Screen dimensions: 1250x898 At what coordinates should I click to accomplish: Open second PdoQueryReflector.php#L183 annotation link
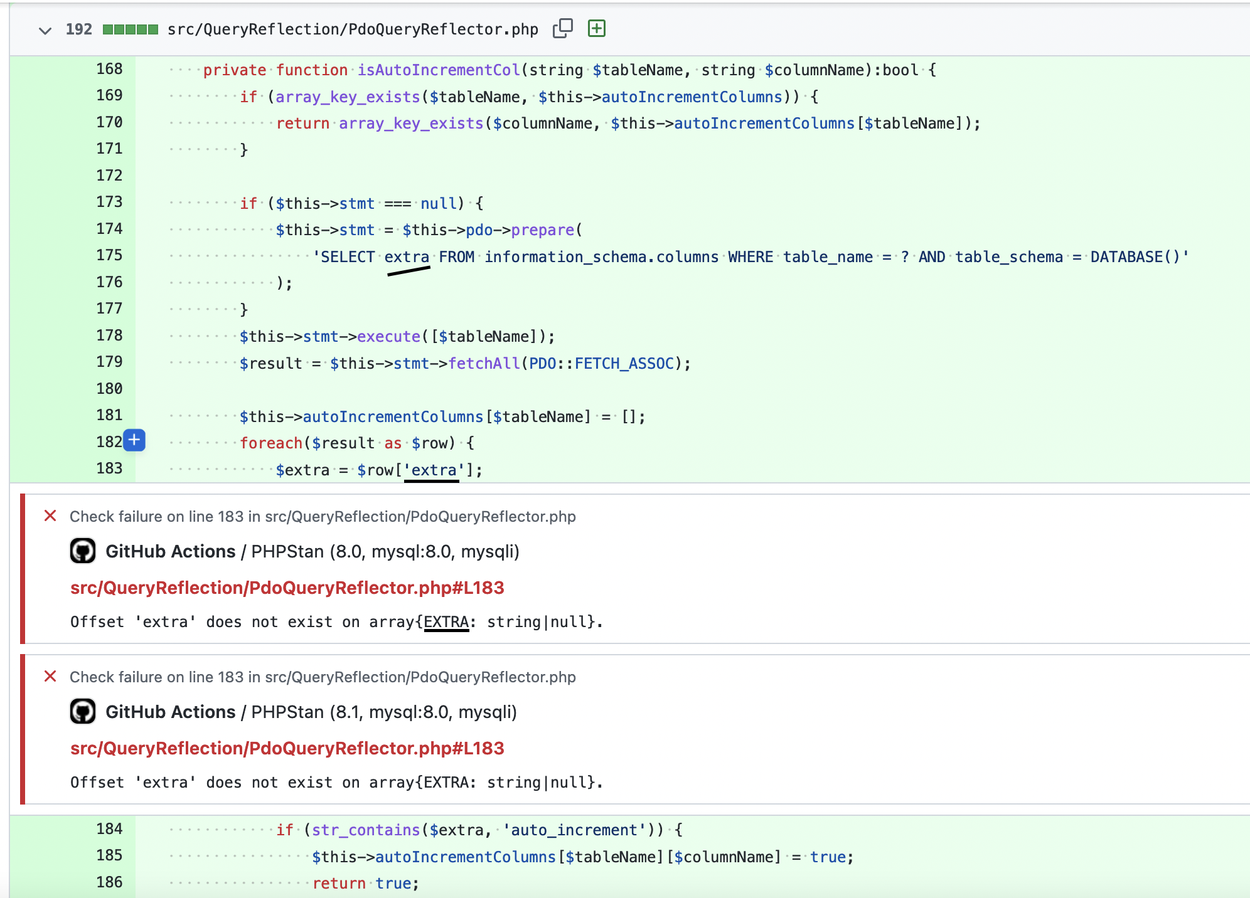(287, 748)
